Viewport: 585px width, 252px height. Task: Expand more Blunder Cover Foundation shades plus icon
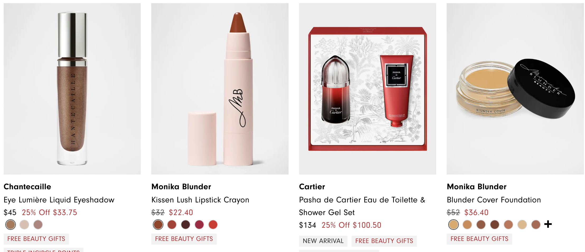[548, 224]
